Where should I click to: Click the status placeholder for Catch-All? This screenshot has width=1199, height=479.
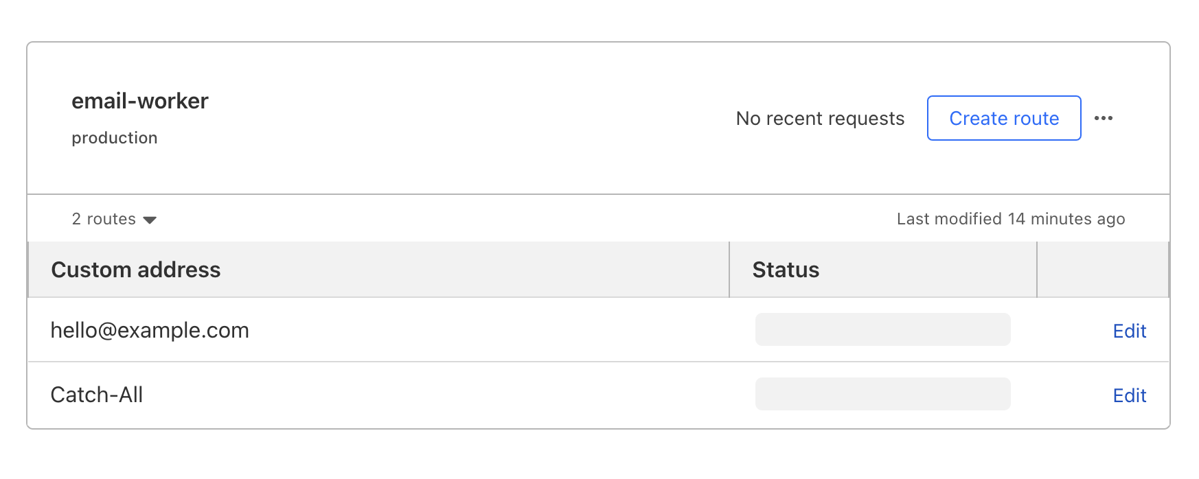[882, 394]
